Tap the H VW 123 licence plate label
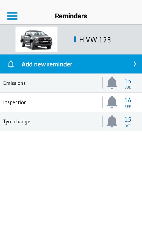 click(x=95, y=40)
